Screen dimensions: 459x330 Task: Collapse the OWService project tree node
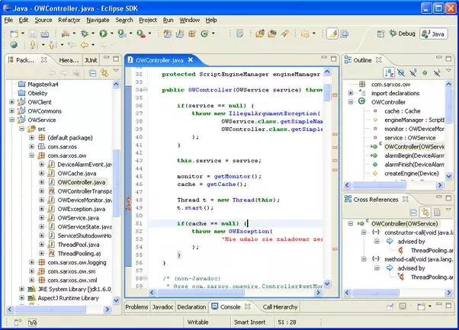11,120
